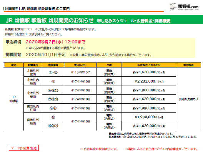This screenshot has height=152, width=203.
Task: Click the red box データ作成費 別途
Action: [x=24, y=148]
